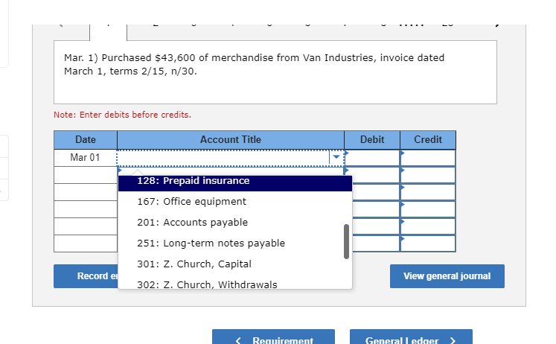Go forward to General Ledger

411,337
